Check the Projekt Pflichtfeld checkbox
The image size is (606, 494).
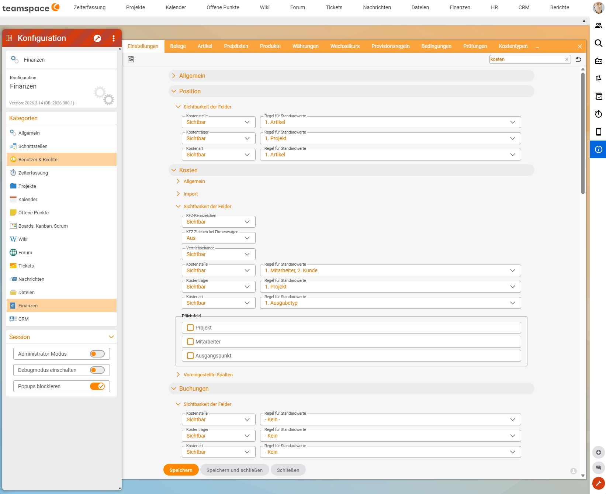(x=190, y=328)
